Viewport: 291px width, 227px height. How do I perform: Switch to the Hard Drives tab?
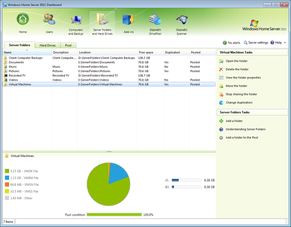(x=48, y=45)
